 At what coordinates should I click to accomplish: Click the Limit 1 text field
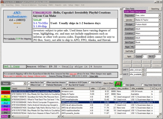pyautogui.click(x=154, y=70)
